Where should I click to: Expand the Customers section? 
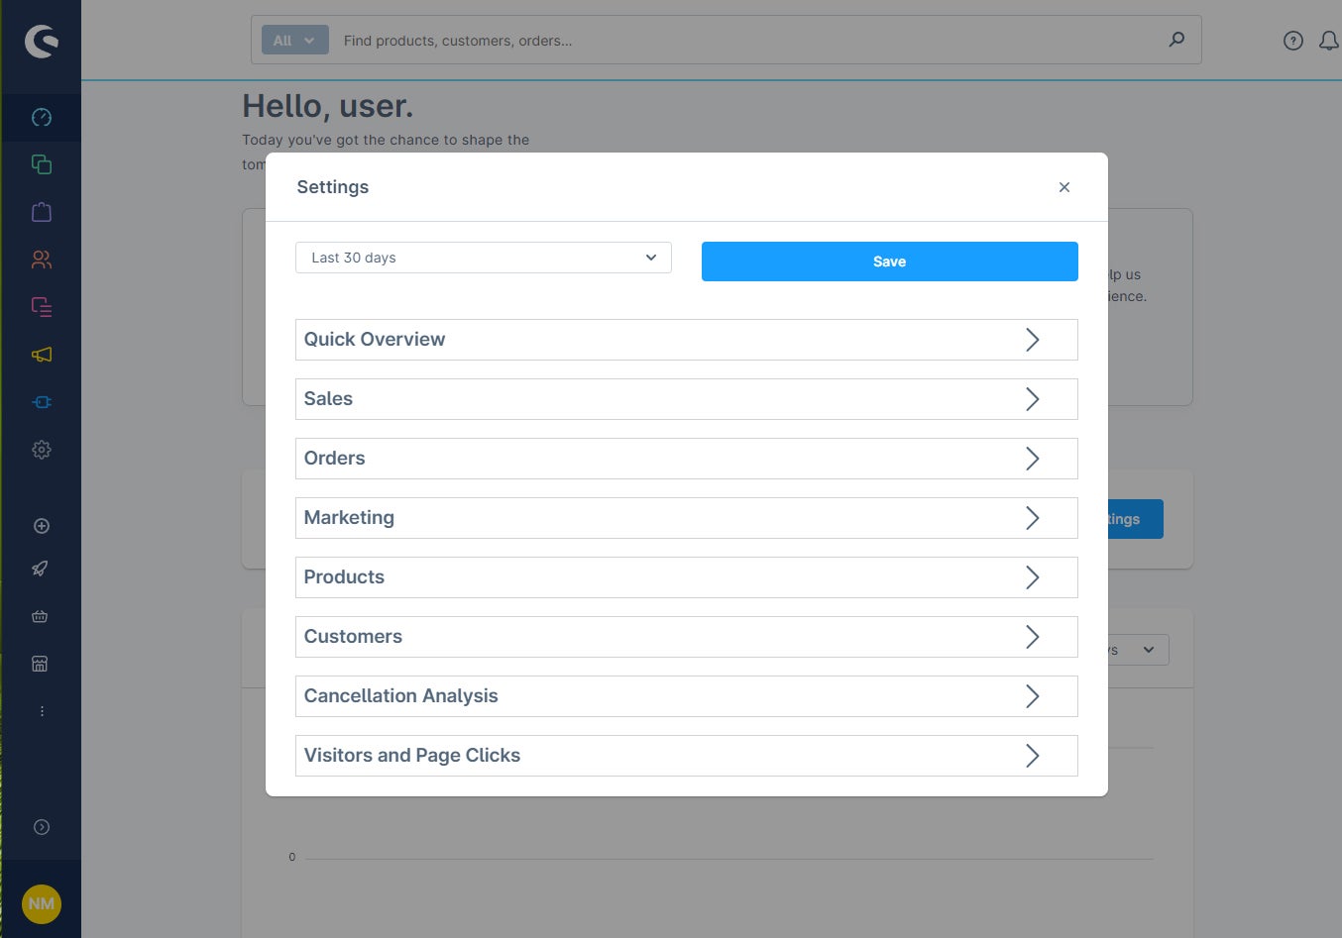[x=686, y=637]
